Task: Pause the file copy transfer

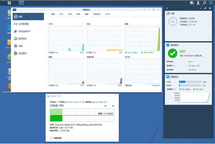Action: (105, 106)
